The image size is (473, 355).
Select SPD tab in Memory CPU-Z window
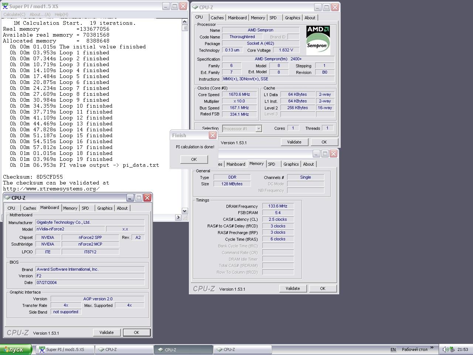272,164
